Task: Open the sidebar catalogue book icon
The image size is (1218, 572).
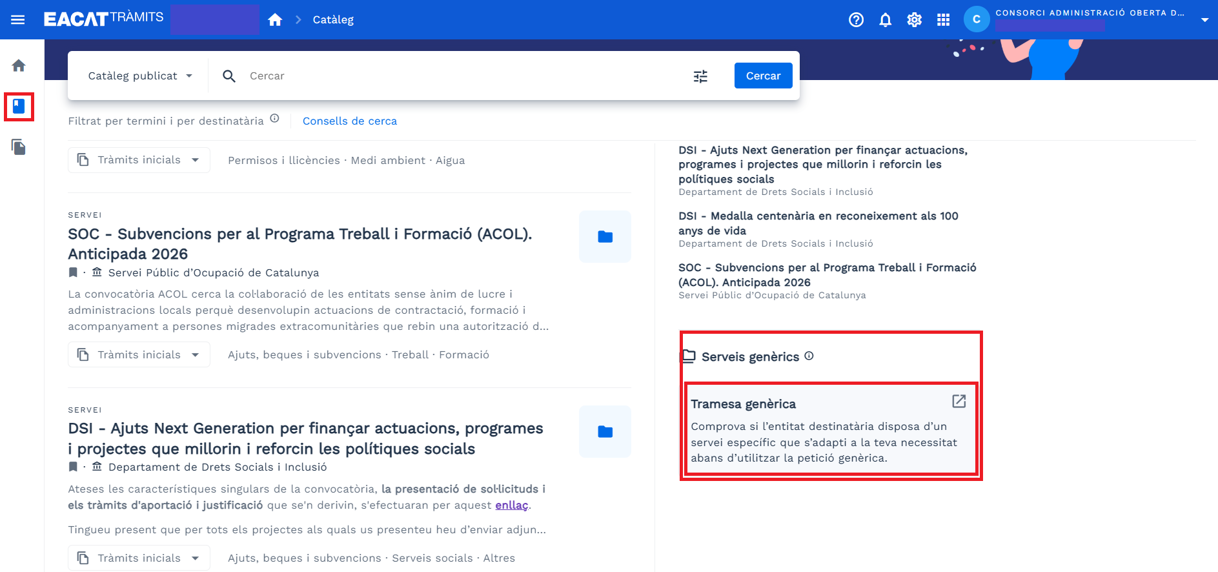Action: 19,106
